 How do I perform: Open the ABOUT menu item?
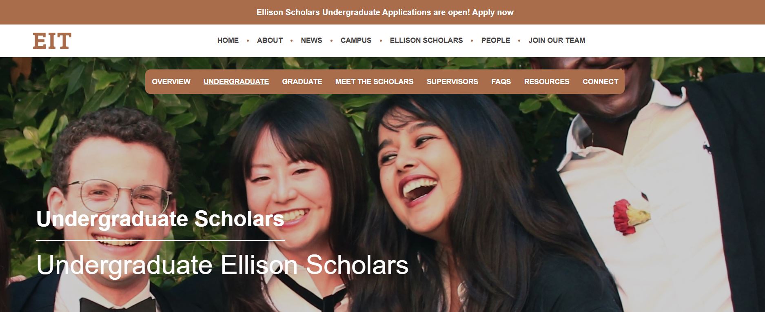(x=270, y=40)
